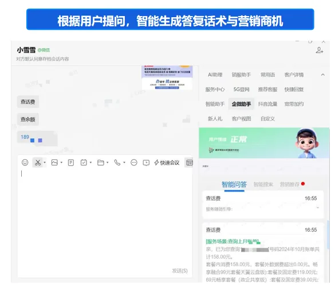Switch to the 智能搜索 tab
Screen dimensions: 335x289
pos(263,185)
